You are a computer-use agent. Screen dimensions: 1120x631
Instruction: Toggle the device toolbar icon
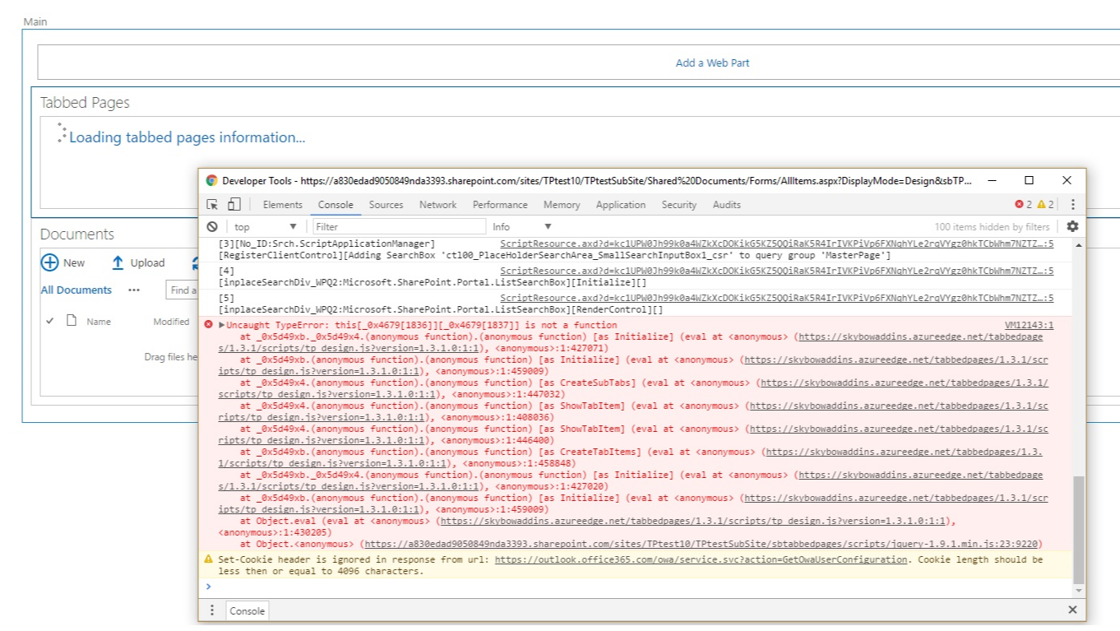(234, 205)
